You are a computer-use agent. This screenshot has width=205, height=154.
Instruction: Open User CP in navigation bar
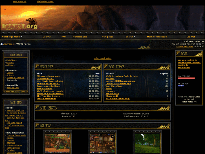point(47,37)
